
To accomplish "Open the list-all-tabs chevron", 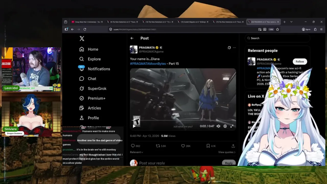I will pos(291,22).
